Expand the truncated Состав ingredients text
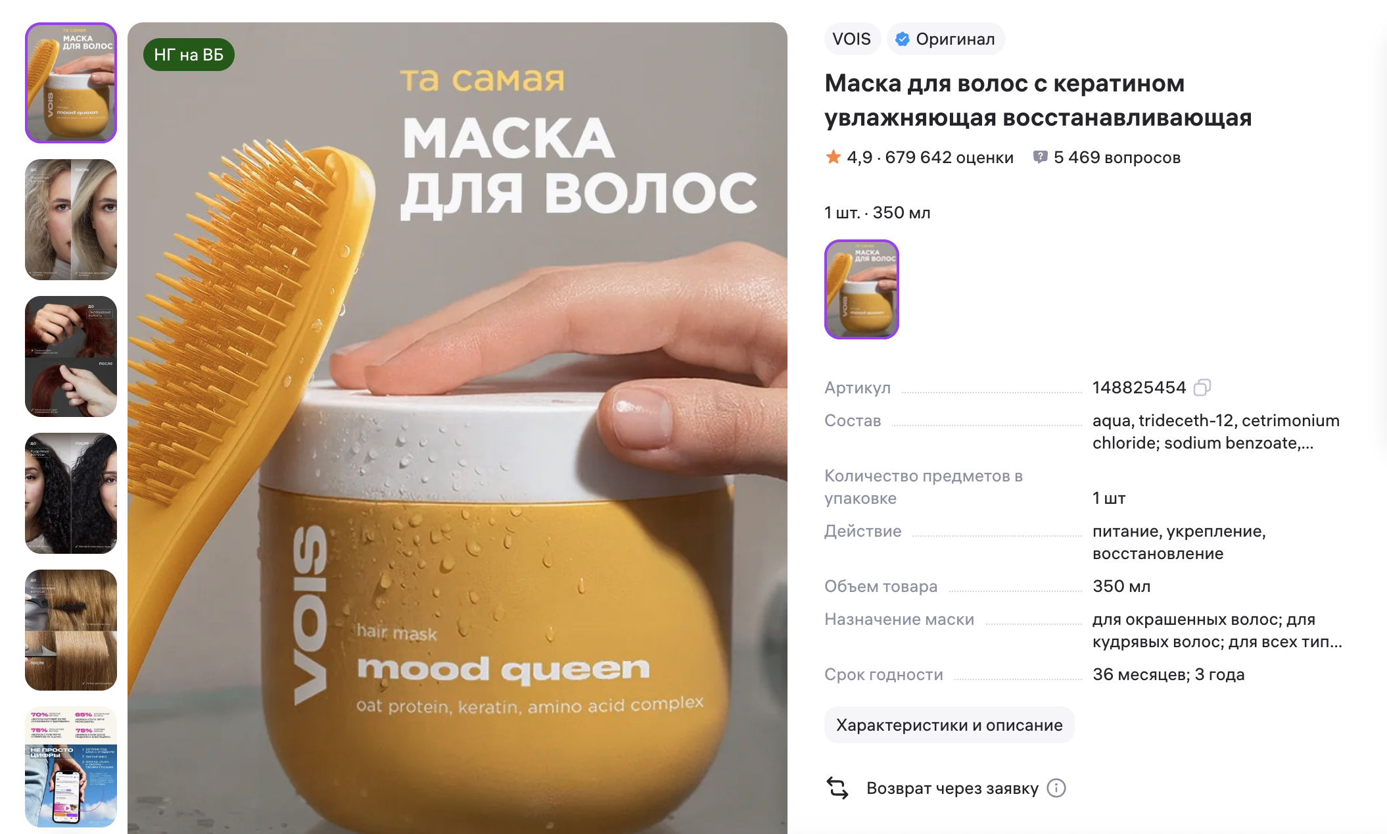The width and height of the screenshot is (1387, 834). tap(1215, 431)
